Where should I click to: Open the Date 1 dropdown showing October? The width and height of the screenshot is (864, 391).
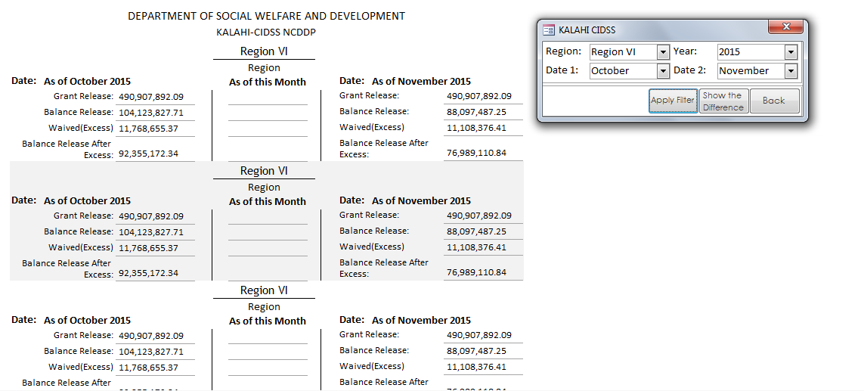pyautogui.click(x=663, y=71)
